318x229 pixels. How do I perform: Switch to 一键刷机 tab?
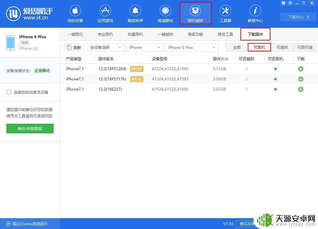click(75, 34)
